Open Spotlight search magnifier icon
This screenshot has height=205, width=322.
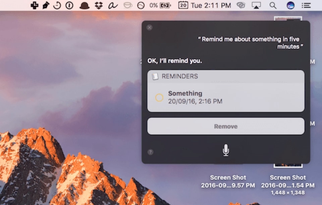click(x=273, y=6)
